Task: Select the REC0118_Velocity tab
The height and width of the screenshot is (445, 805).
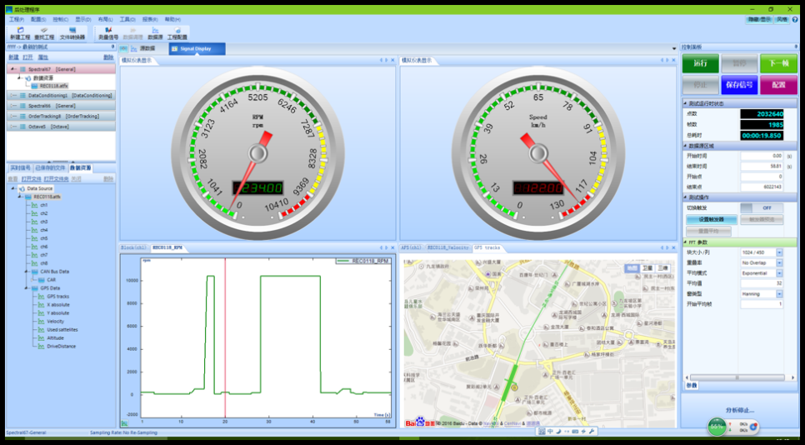Action: tap(447, 247)
